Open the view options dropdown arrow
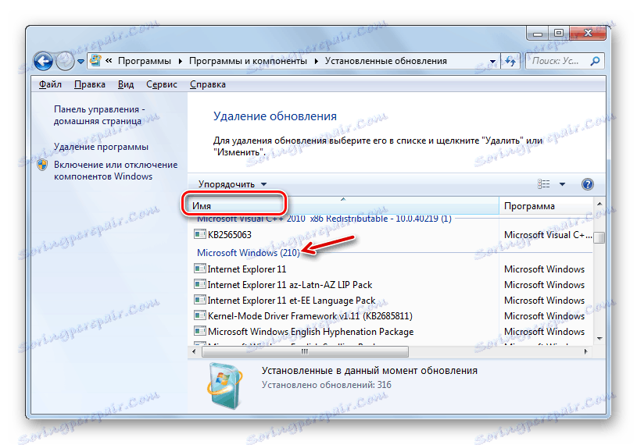Viewport: 637px width, 445px height. (x=562, y=184)
